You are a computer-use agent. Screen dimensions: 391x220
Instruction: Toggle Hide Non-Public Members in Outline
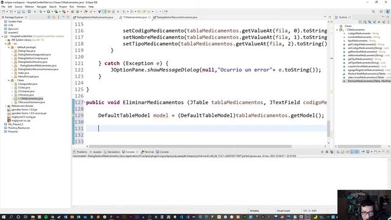379,22
